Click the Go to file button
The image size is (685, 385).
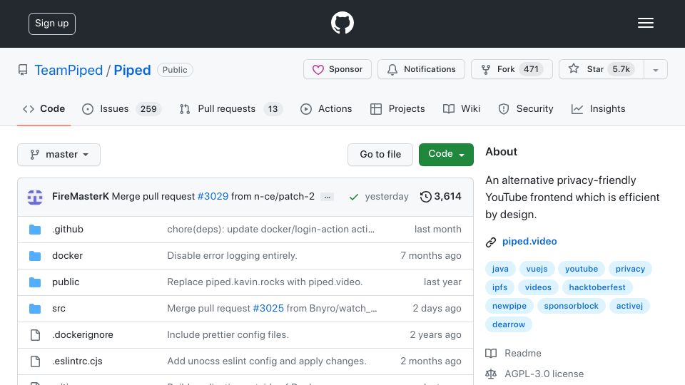click(380, 155)
